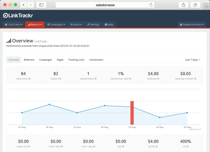Expand the Campaigns navigation dropdown
Screen dimensions: 210x152
point(56,25)
